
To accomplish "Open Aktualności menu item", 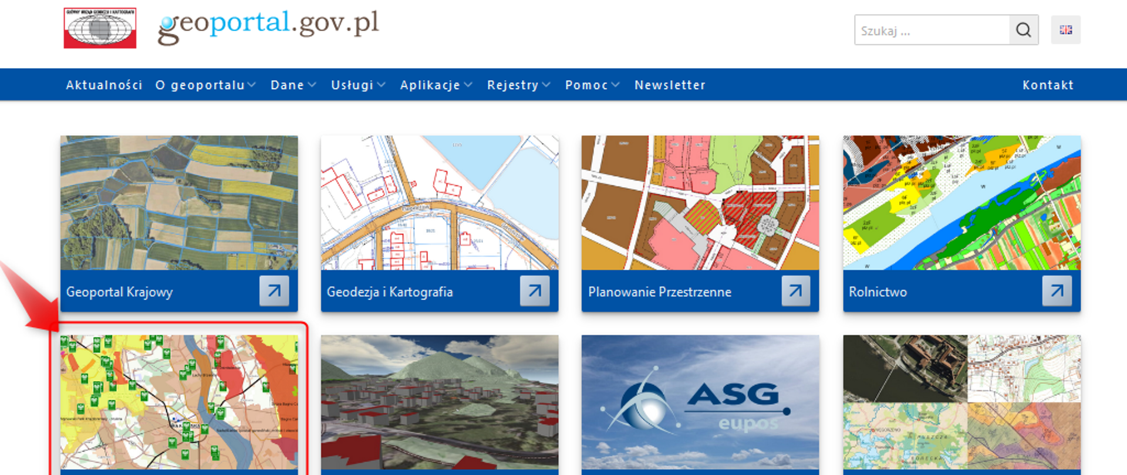I will [x=104, y=85].
